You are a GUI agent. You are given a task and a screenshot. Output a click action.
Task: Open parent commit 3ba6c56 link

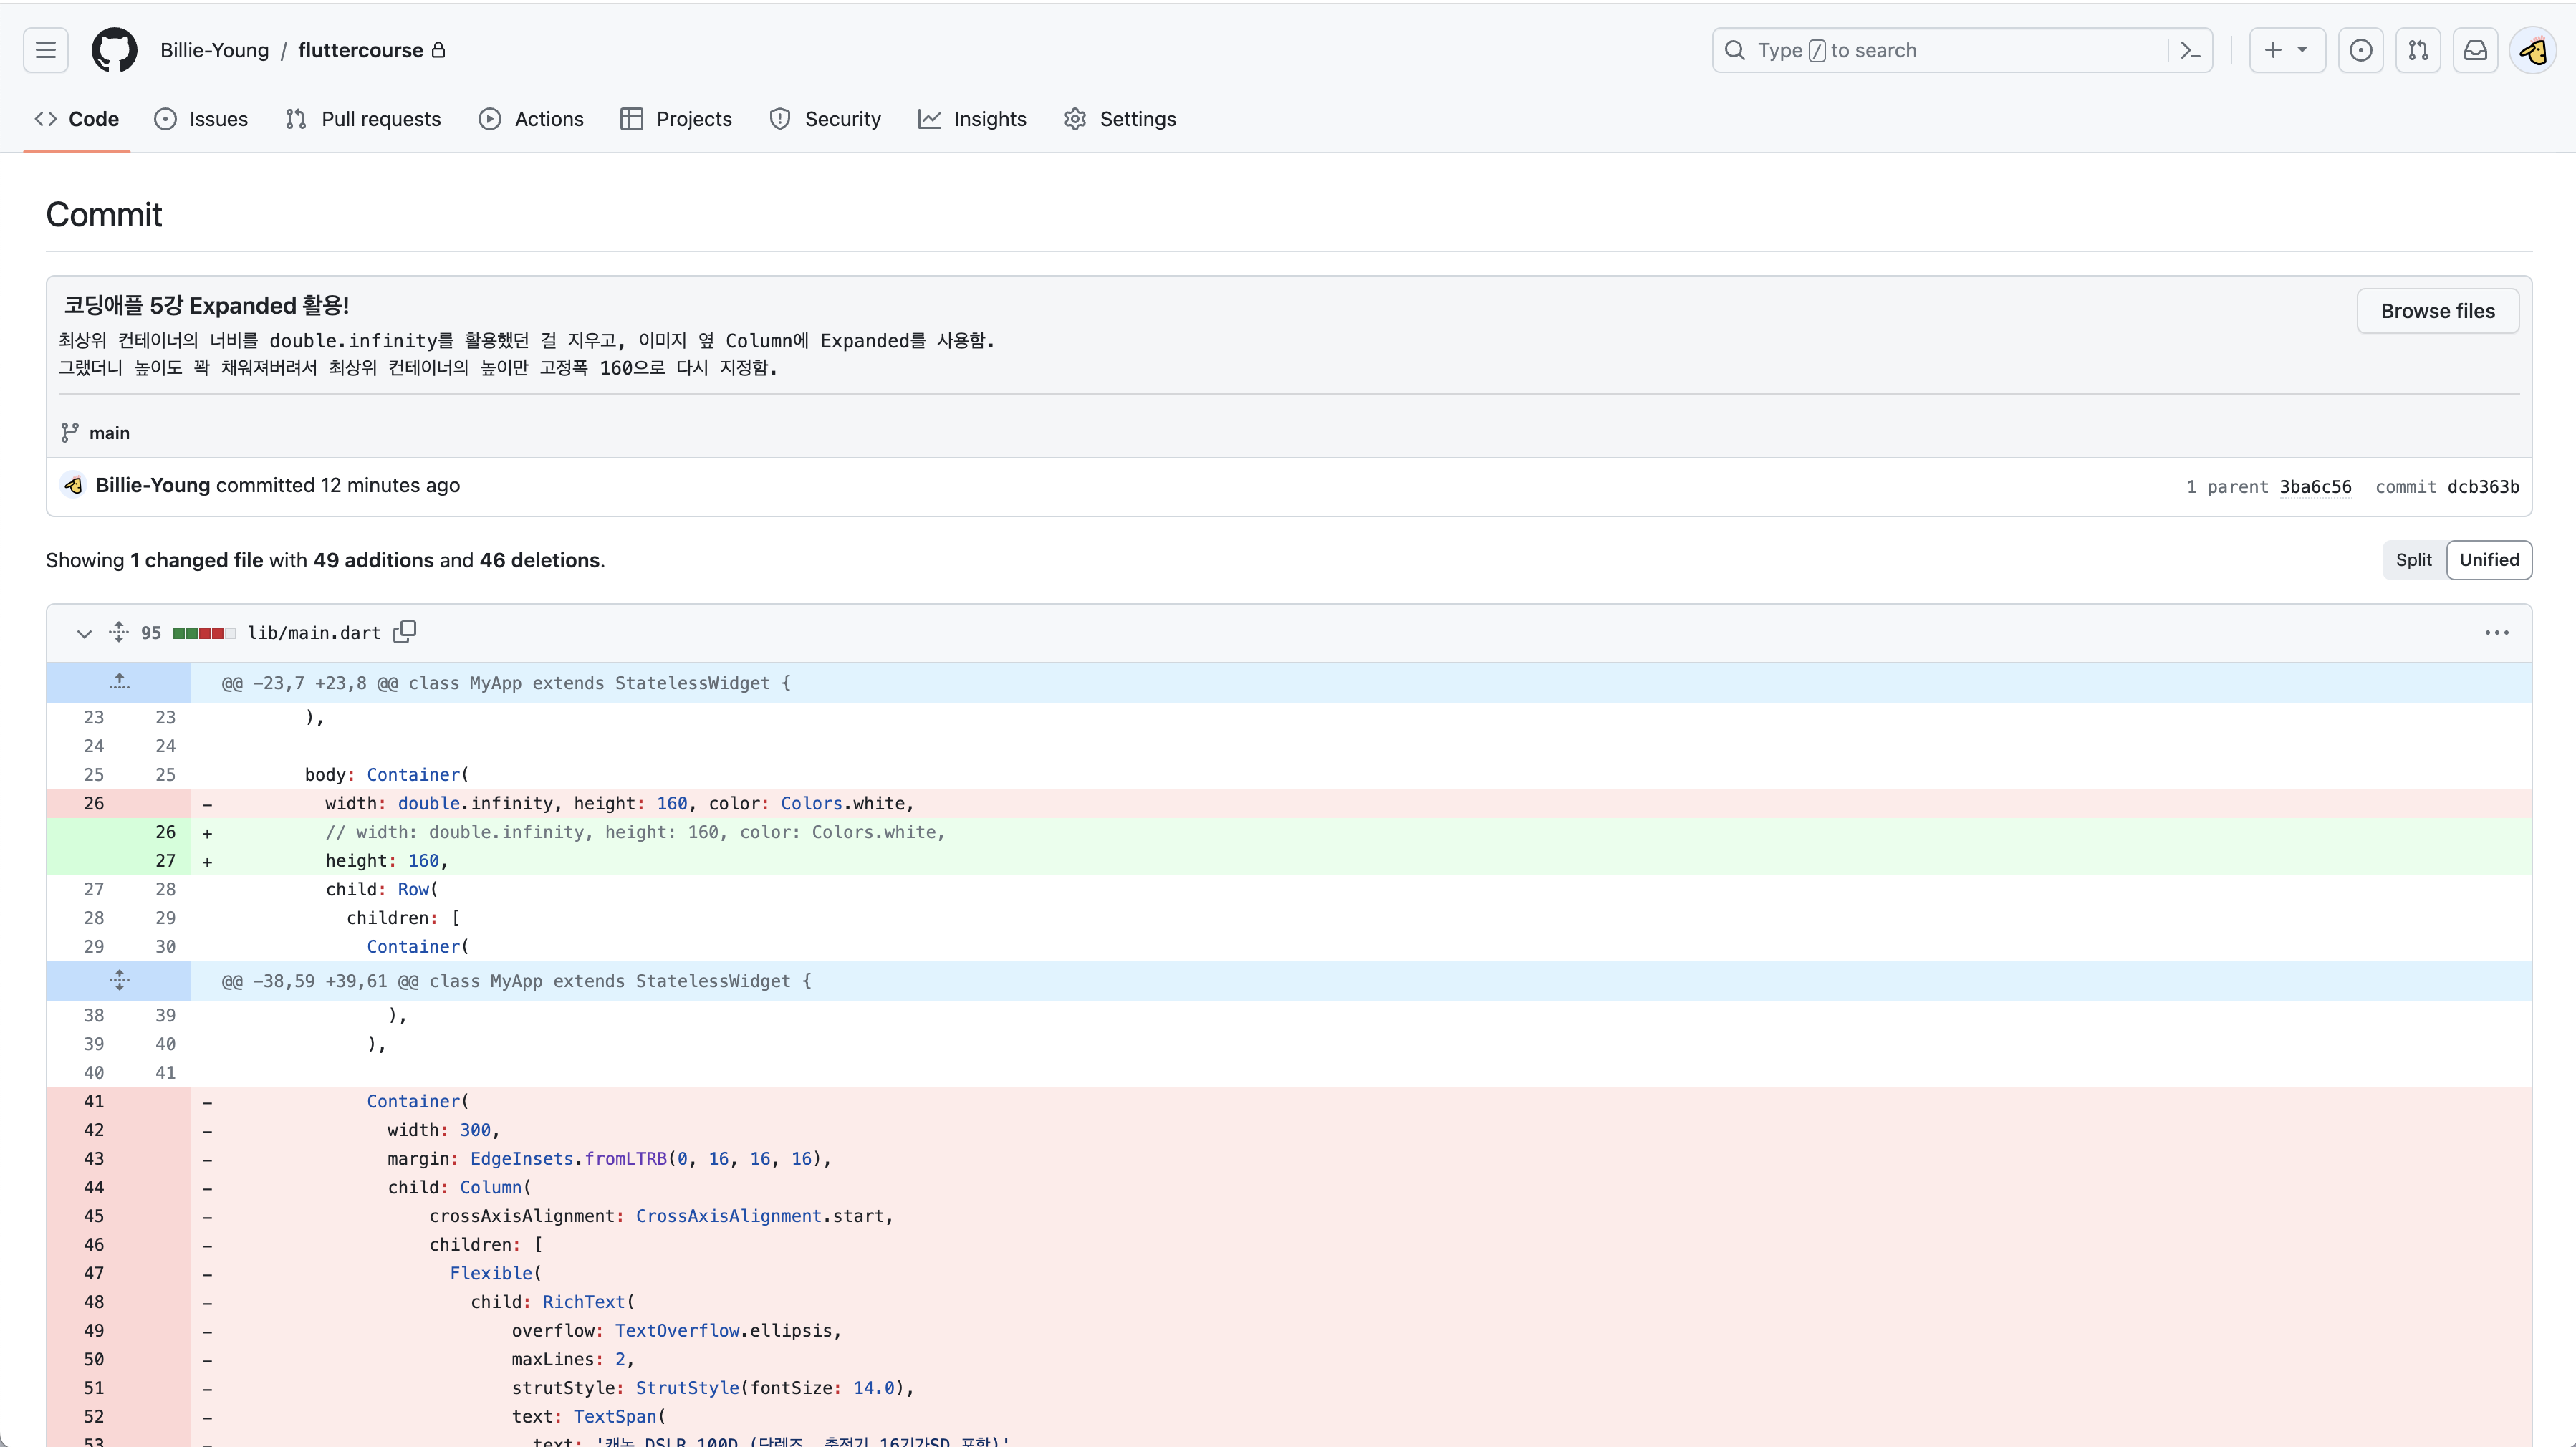pyautogui.click(x=2315, y=487)
